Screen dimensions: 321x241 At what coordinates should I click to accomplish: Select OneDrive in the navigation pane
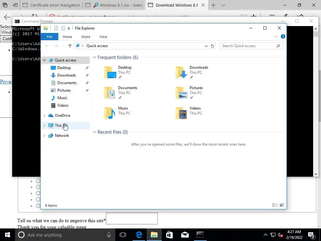(x=62, y=115)
